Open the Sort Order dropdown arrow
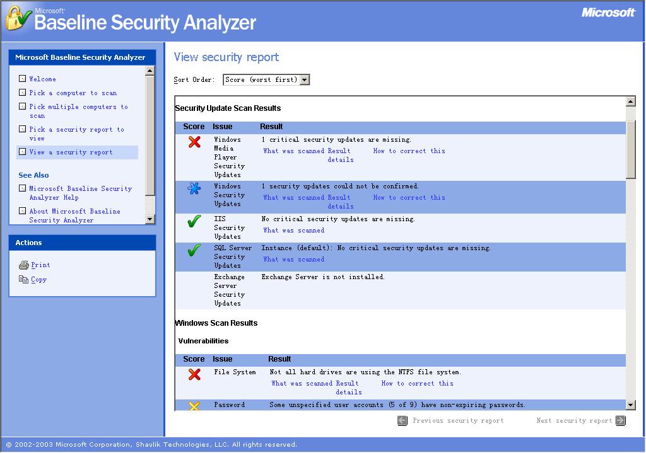 pos(305,80)
